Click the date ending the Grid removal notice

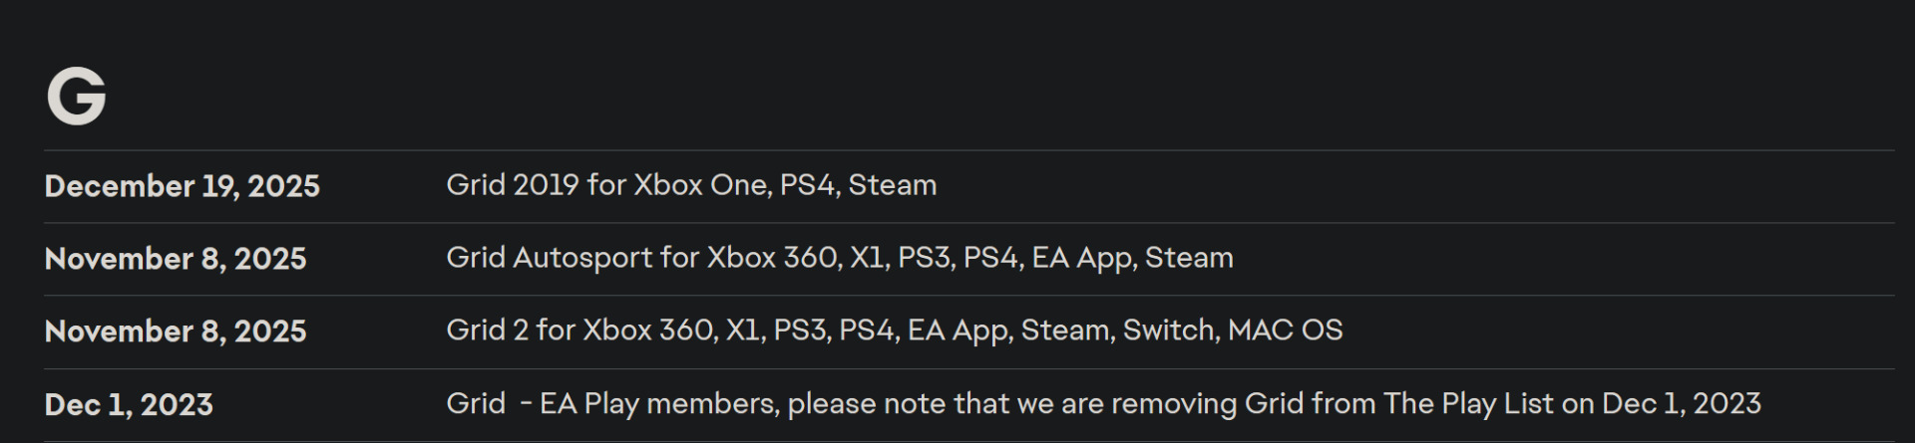[1681, 403]
